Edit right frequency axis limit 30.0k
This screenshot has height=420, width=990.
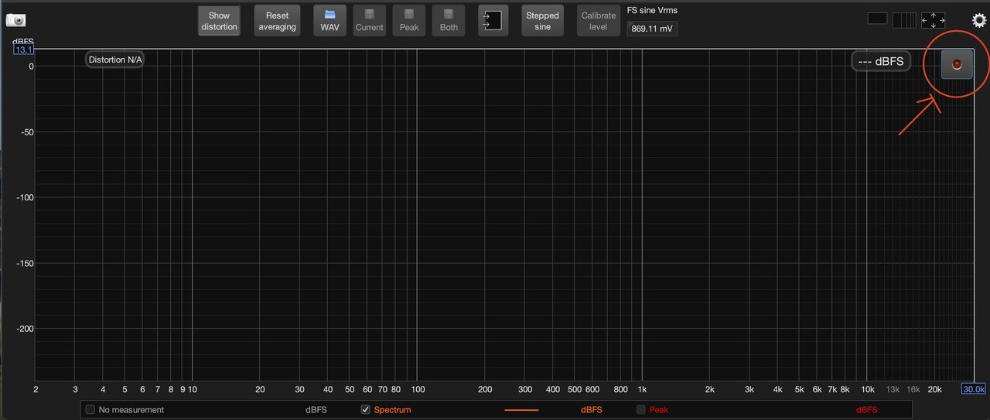click(974, 389)
